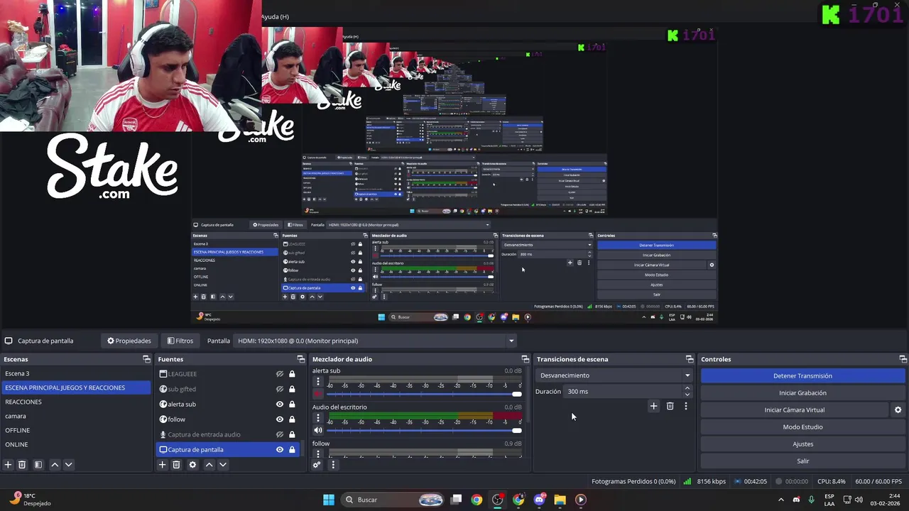Enable Modo Estudio
The height and width of the screenshot is (511, 909).
click(802, 427)
